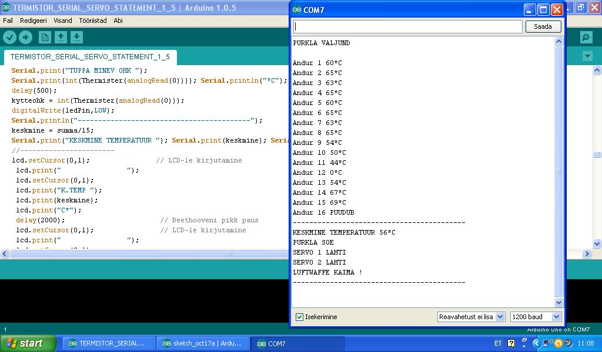Open the line ending dropdown

pyautogui.click(x=471, y=317)
